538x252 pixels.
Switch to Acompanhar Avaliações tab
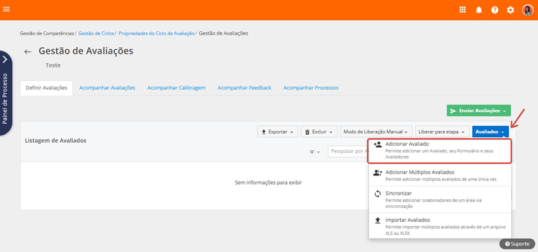click(x=107, y=87)
